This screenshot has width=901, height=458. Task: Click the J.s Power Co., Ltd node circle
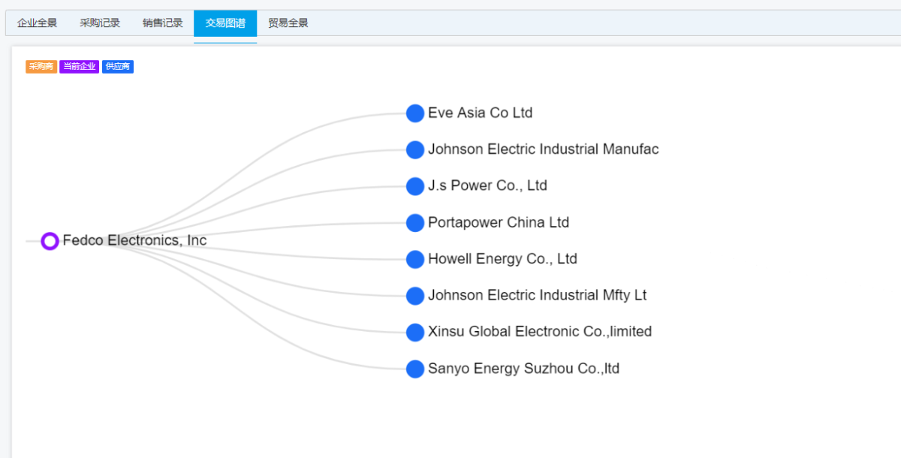[415, 186]
